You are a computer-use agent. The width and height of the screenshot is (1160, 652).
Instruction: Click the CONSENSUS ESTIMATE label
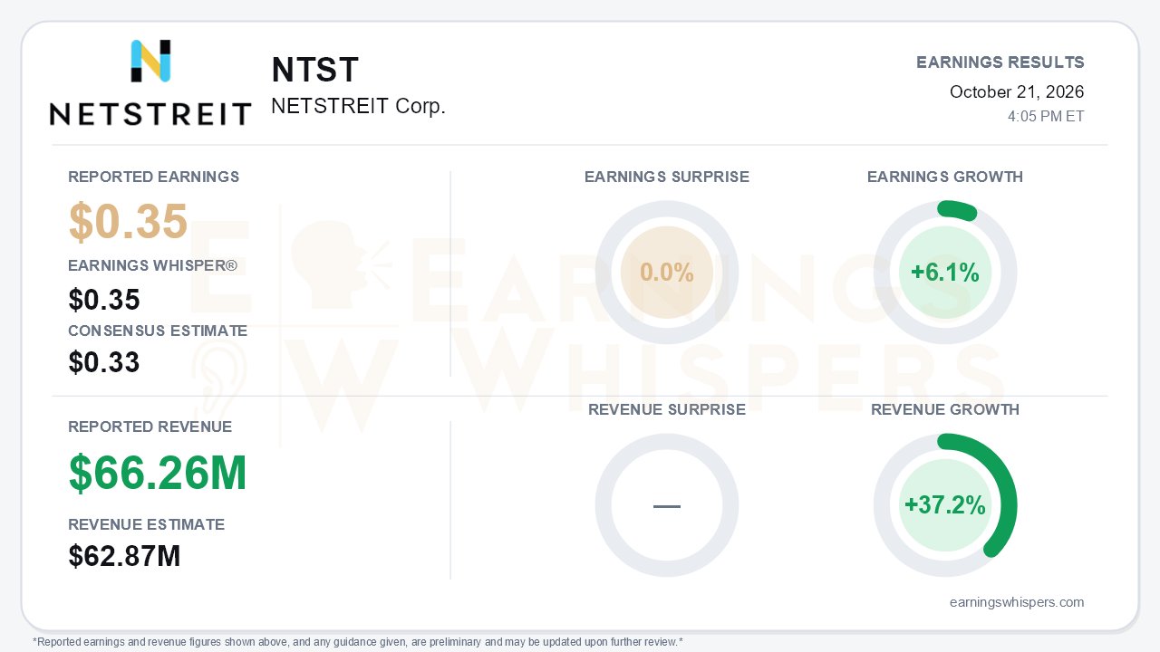[158, 331]
